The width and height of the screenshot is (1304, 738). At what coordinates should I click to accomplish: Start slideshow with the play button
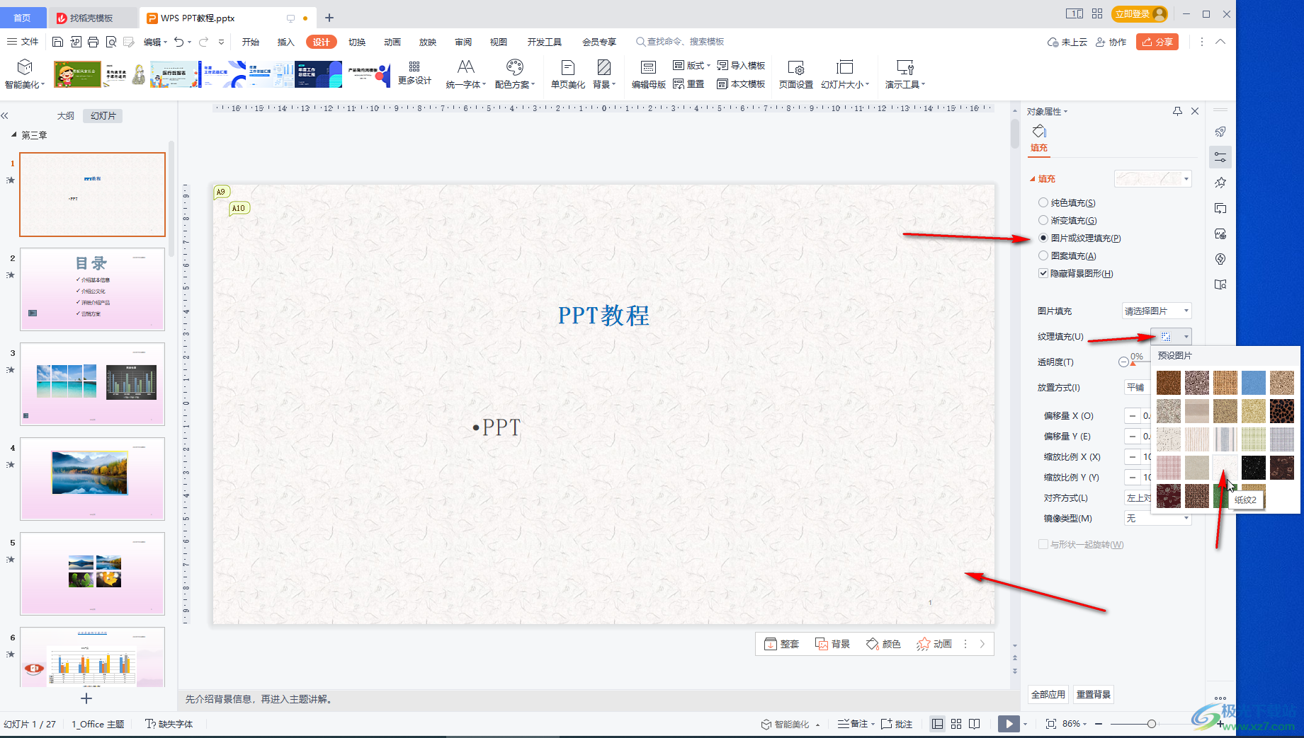[x=1009, y=724]
